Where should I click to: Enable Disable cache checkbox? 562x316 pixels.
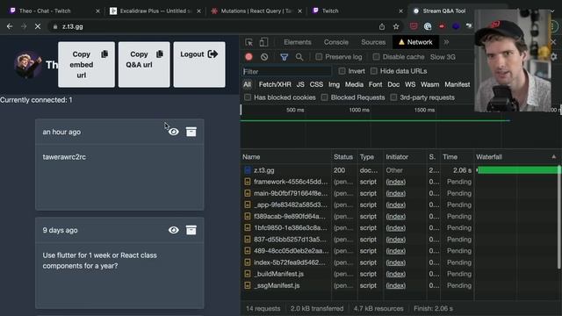376,57
